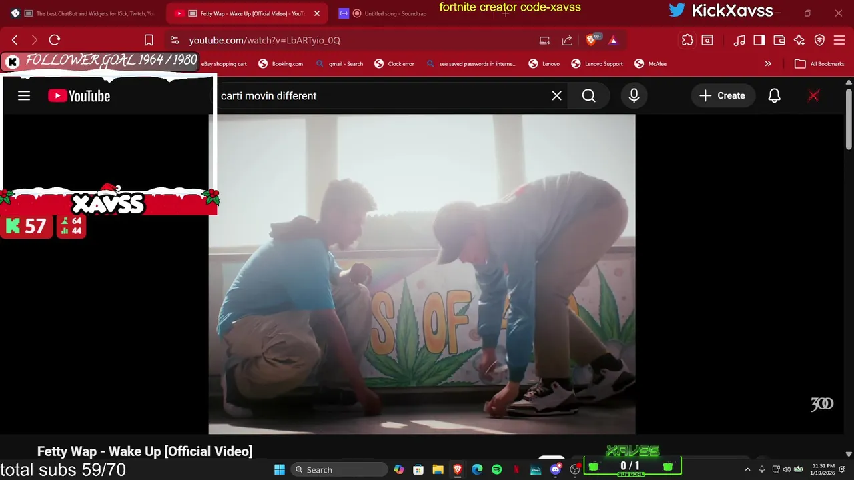Open the YouTube Create button

723,95
